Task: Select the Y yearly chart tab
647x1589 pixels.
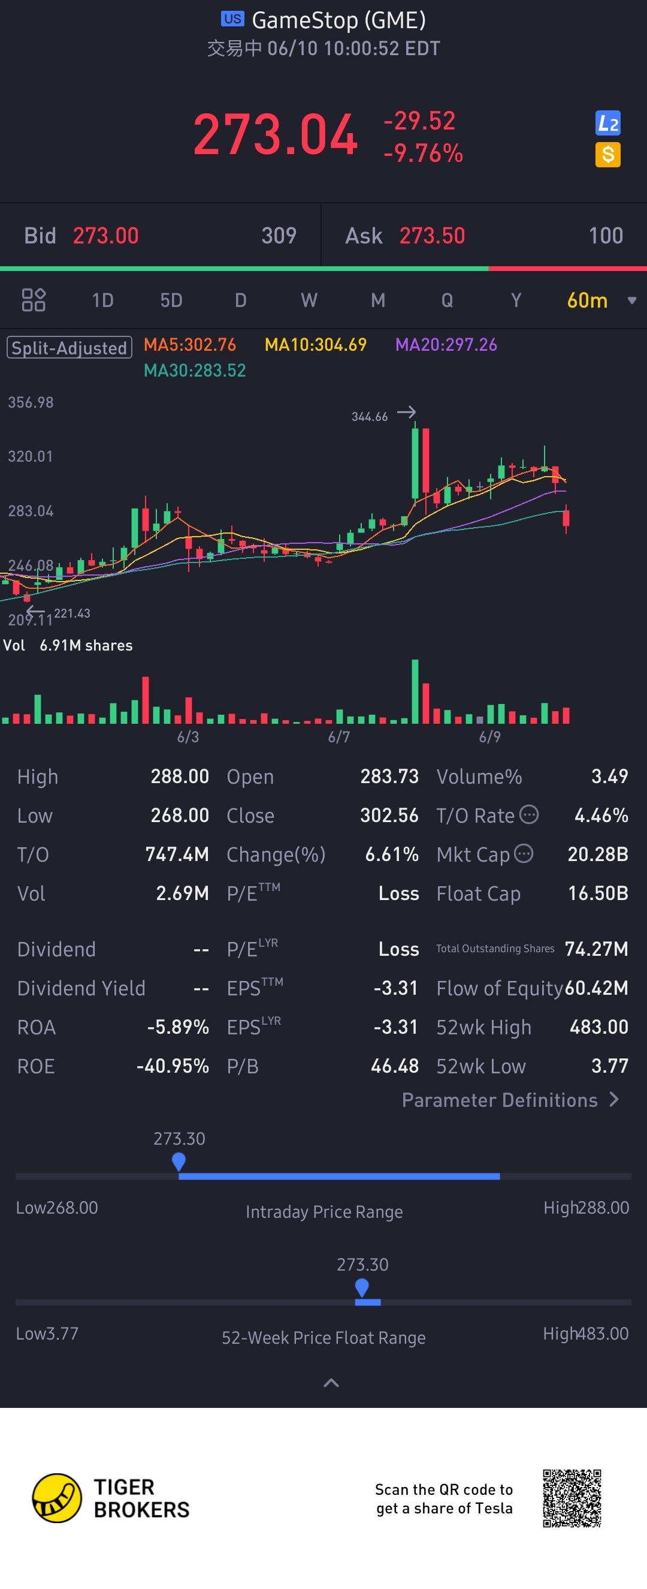Action: click(516, 300)
